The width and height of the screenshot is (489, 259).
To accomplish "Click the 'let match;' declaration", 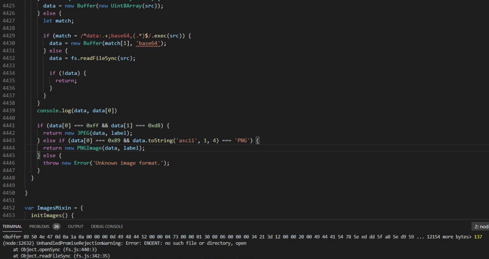I will (58, 21).
